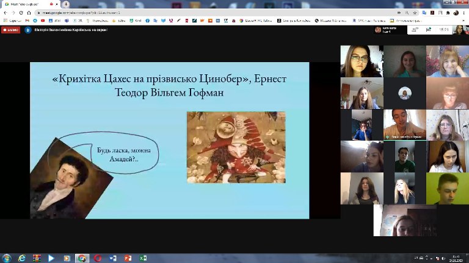469x263 pixels.
Task: Open PowerPoint from the taskbar
Action: point(128,258)
